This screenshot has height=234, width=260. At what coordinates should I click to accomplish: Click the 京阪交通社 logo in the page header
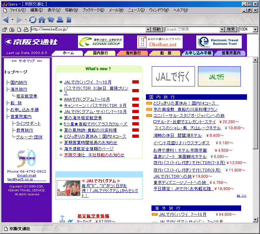click(x=31, y=42)
